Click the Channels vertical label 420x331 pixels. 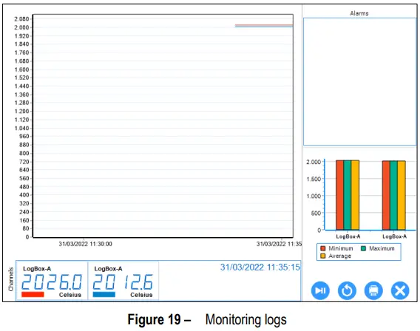click(10, 279)
